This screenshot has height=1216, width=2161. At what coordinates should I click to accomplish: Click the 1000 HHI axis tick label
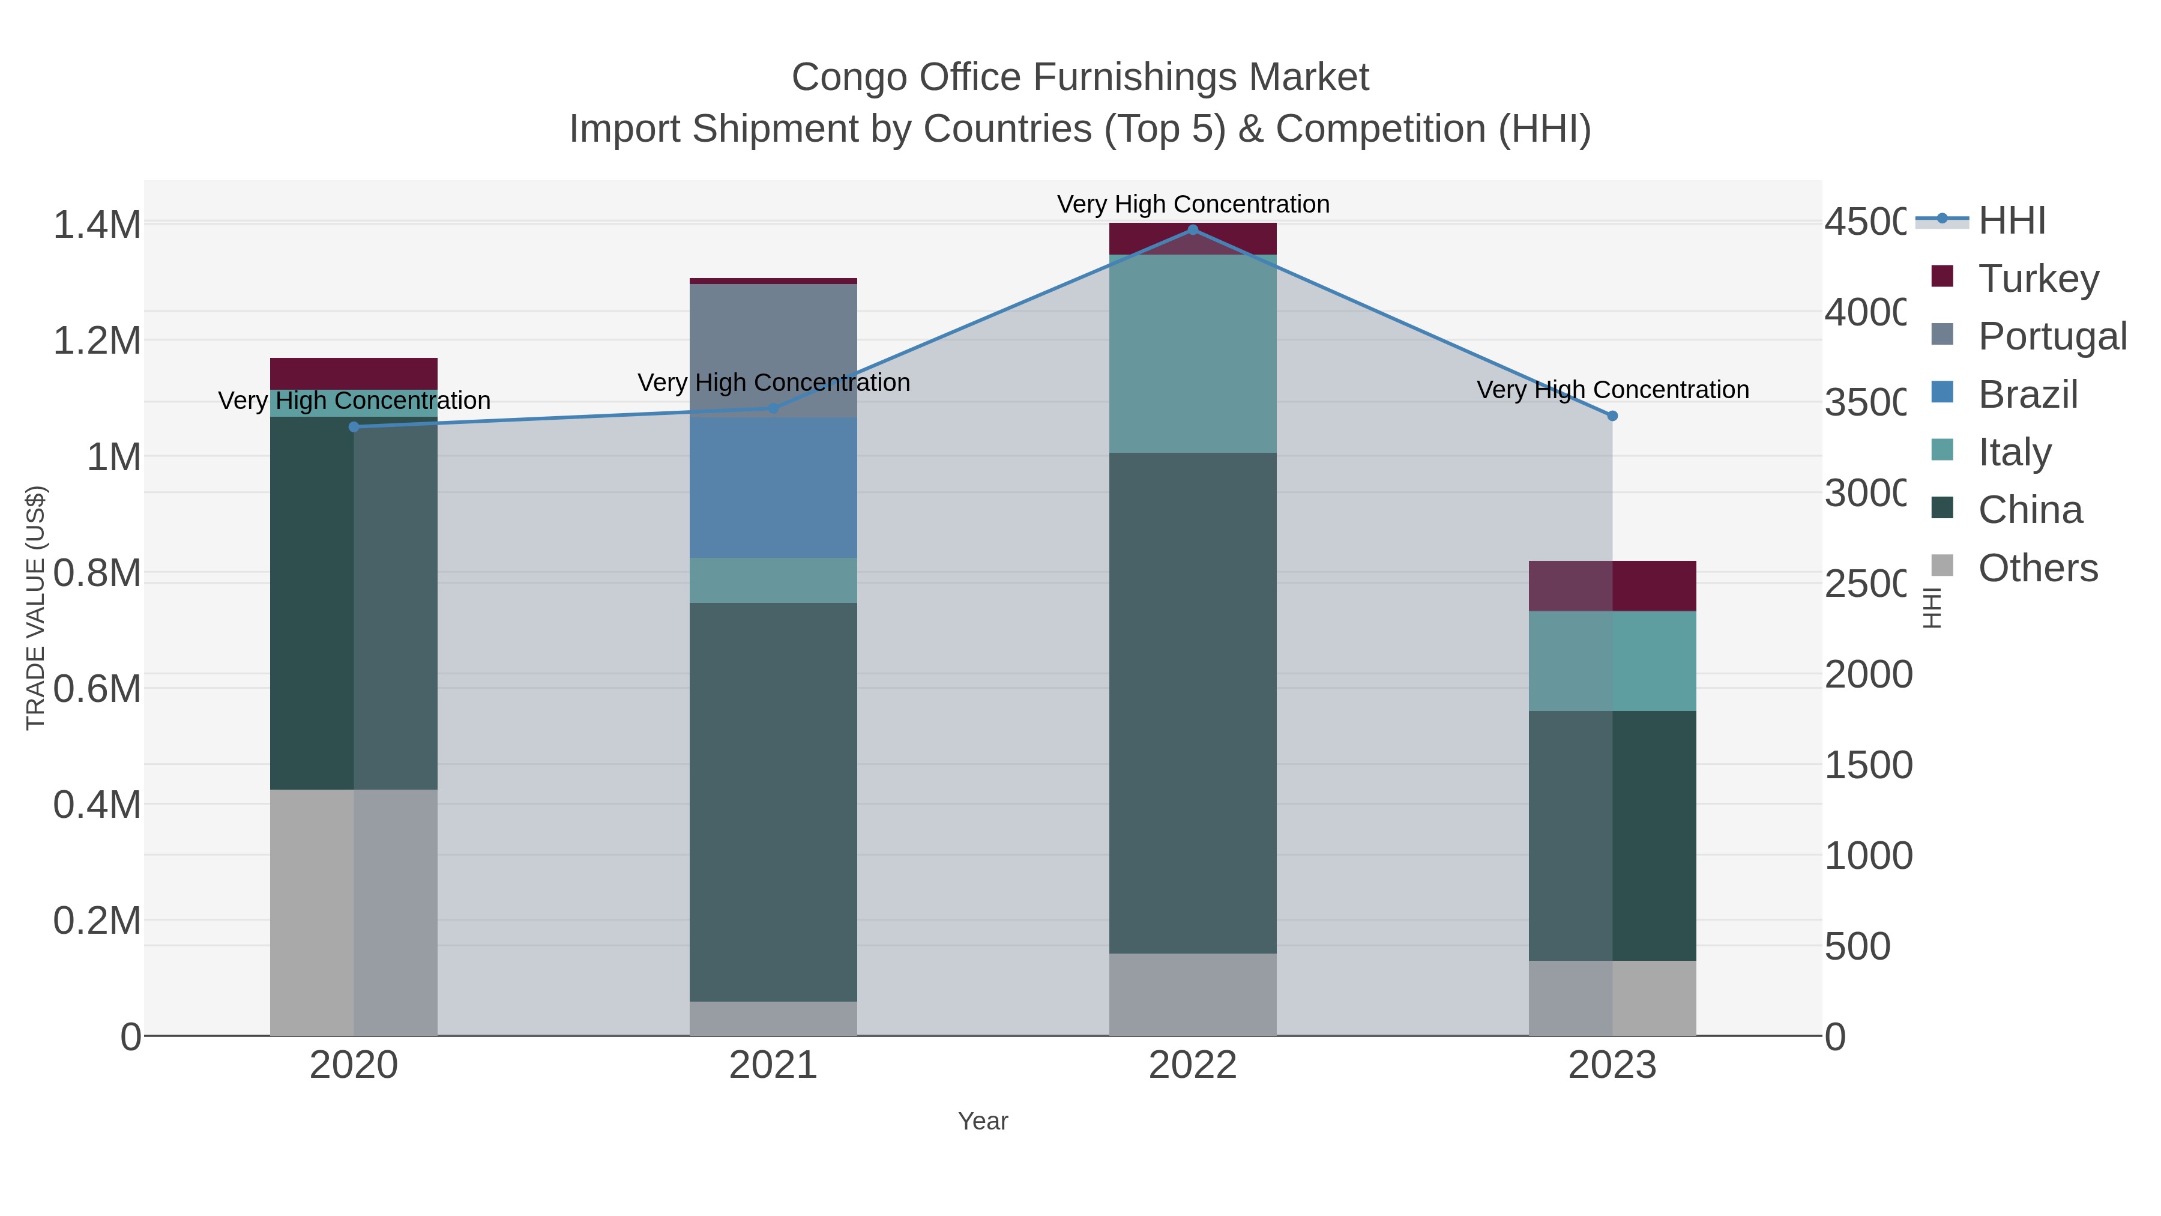coord(1869,856)
